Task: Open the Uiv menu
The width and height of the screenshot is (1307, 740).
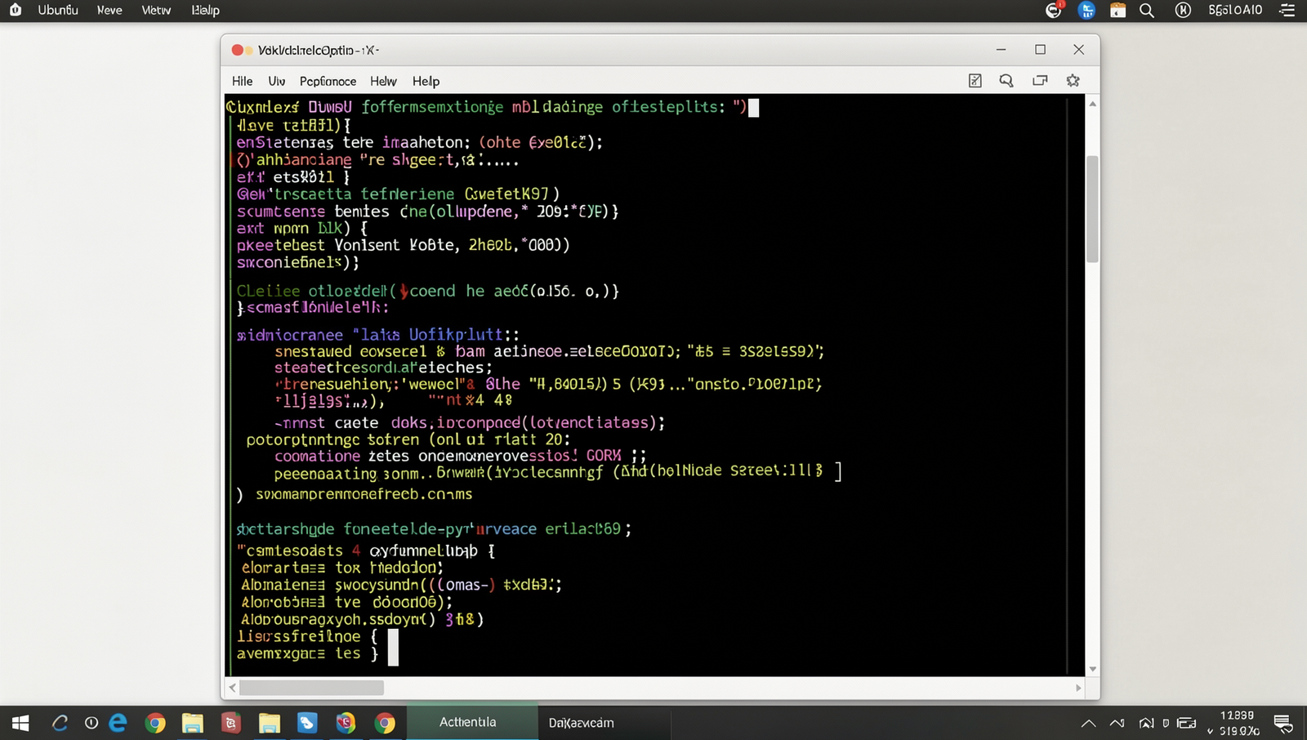Action: 277,81
